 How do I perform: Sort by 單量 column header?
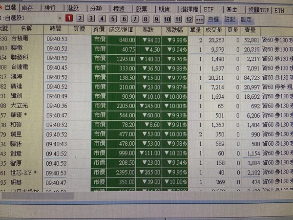pyautogui.click(x=195, y=30)
